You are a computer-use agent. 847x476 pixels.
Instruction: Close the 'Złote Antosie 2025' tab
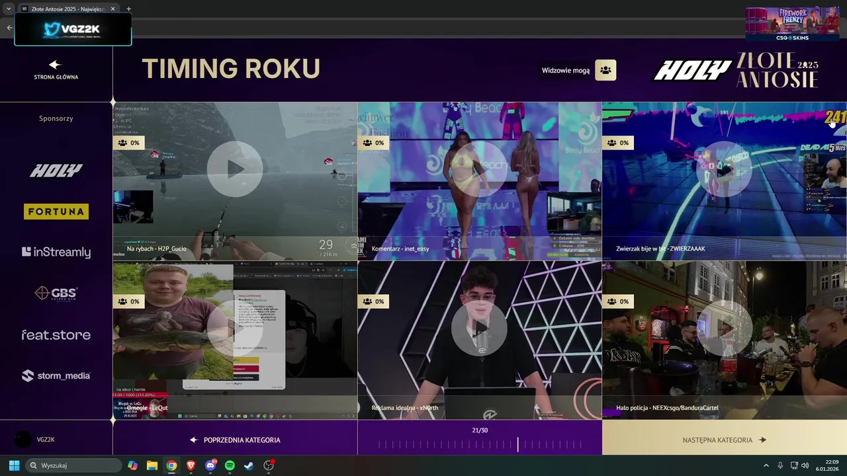112,9
